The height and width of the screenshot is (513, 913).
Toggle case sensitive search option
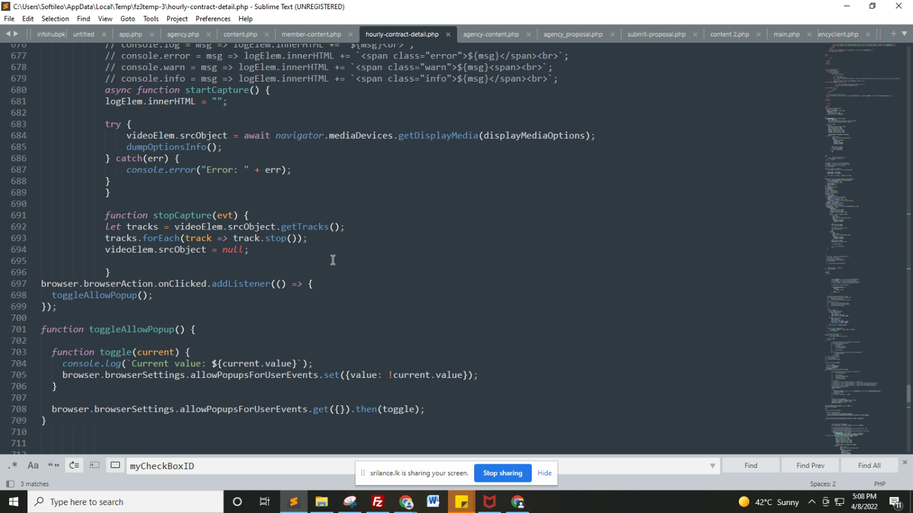click(33, 466)
